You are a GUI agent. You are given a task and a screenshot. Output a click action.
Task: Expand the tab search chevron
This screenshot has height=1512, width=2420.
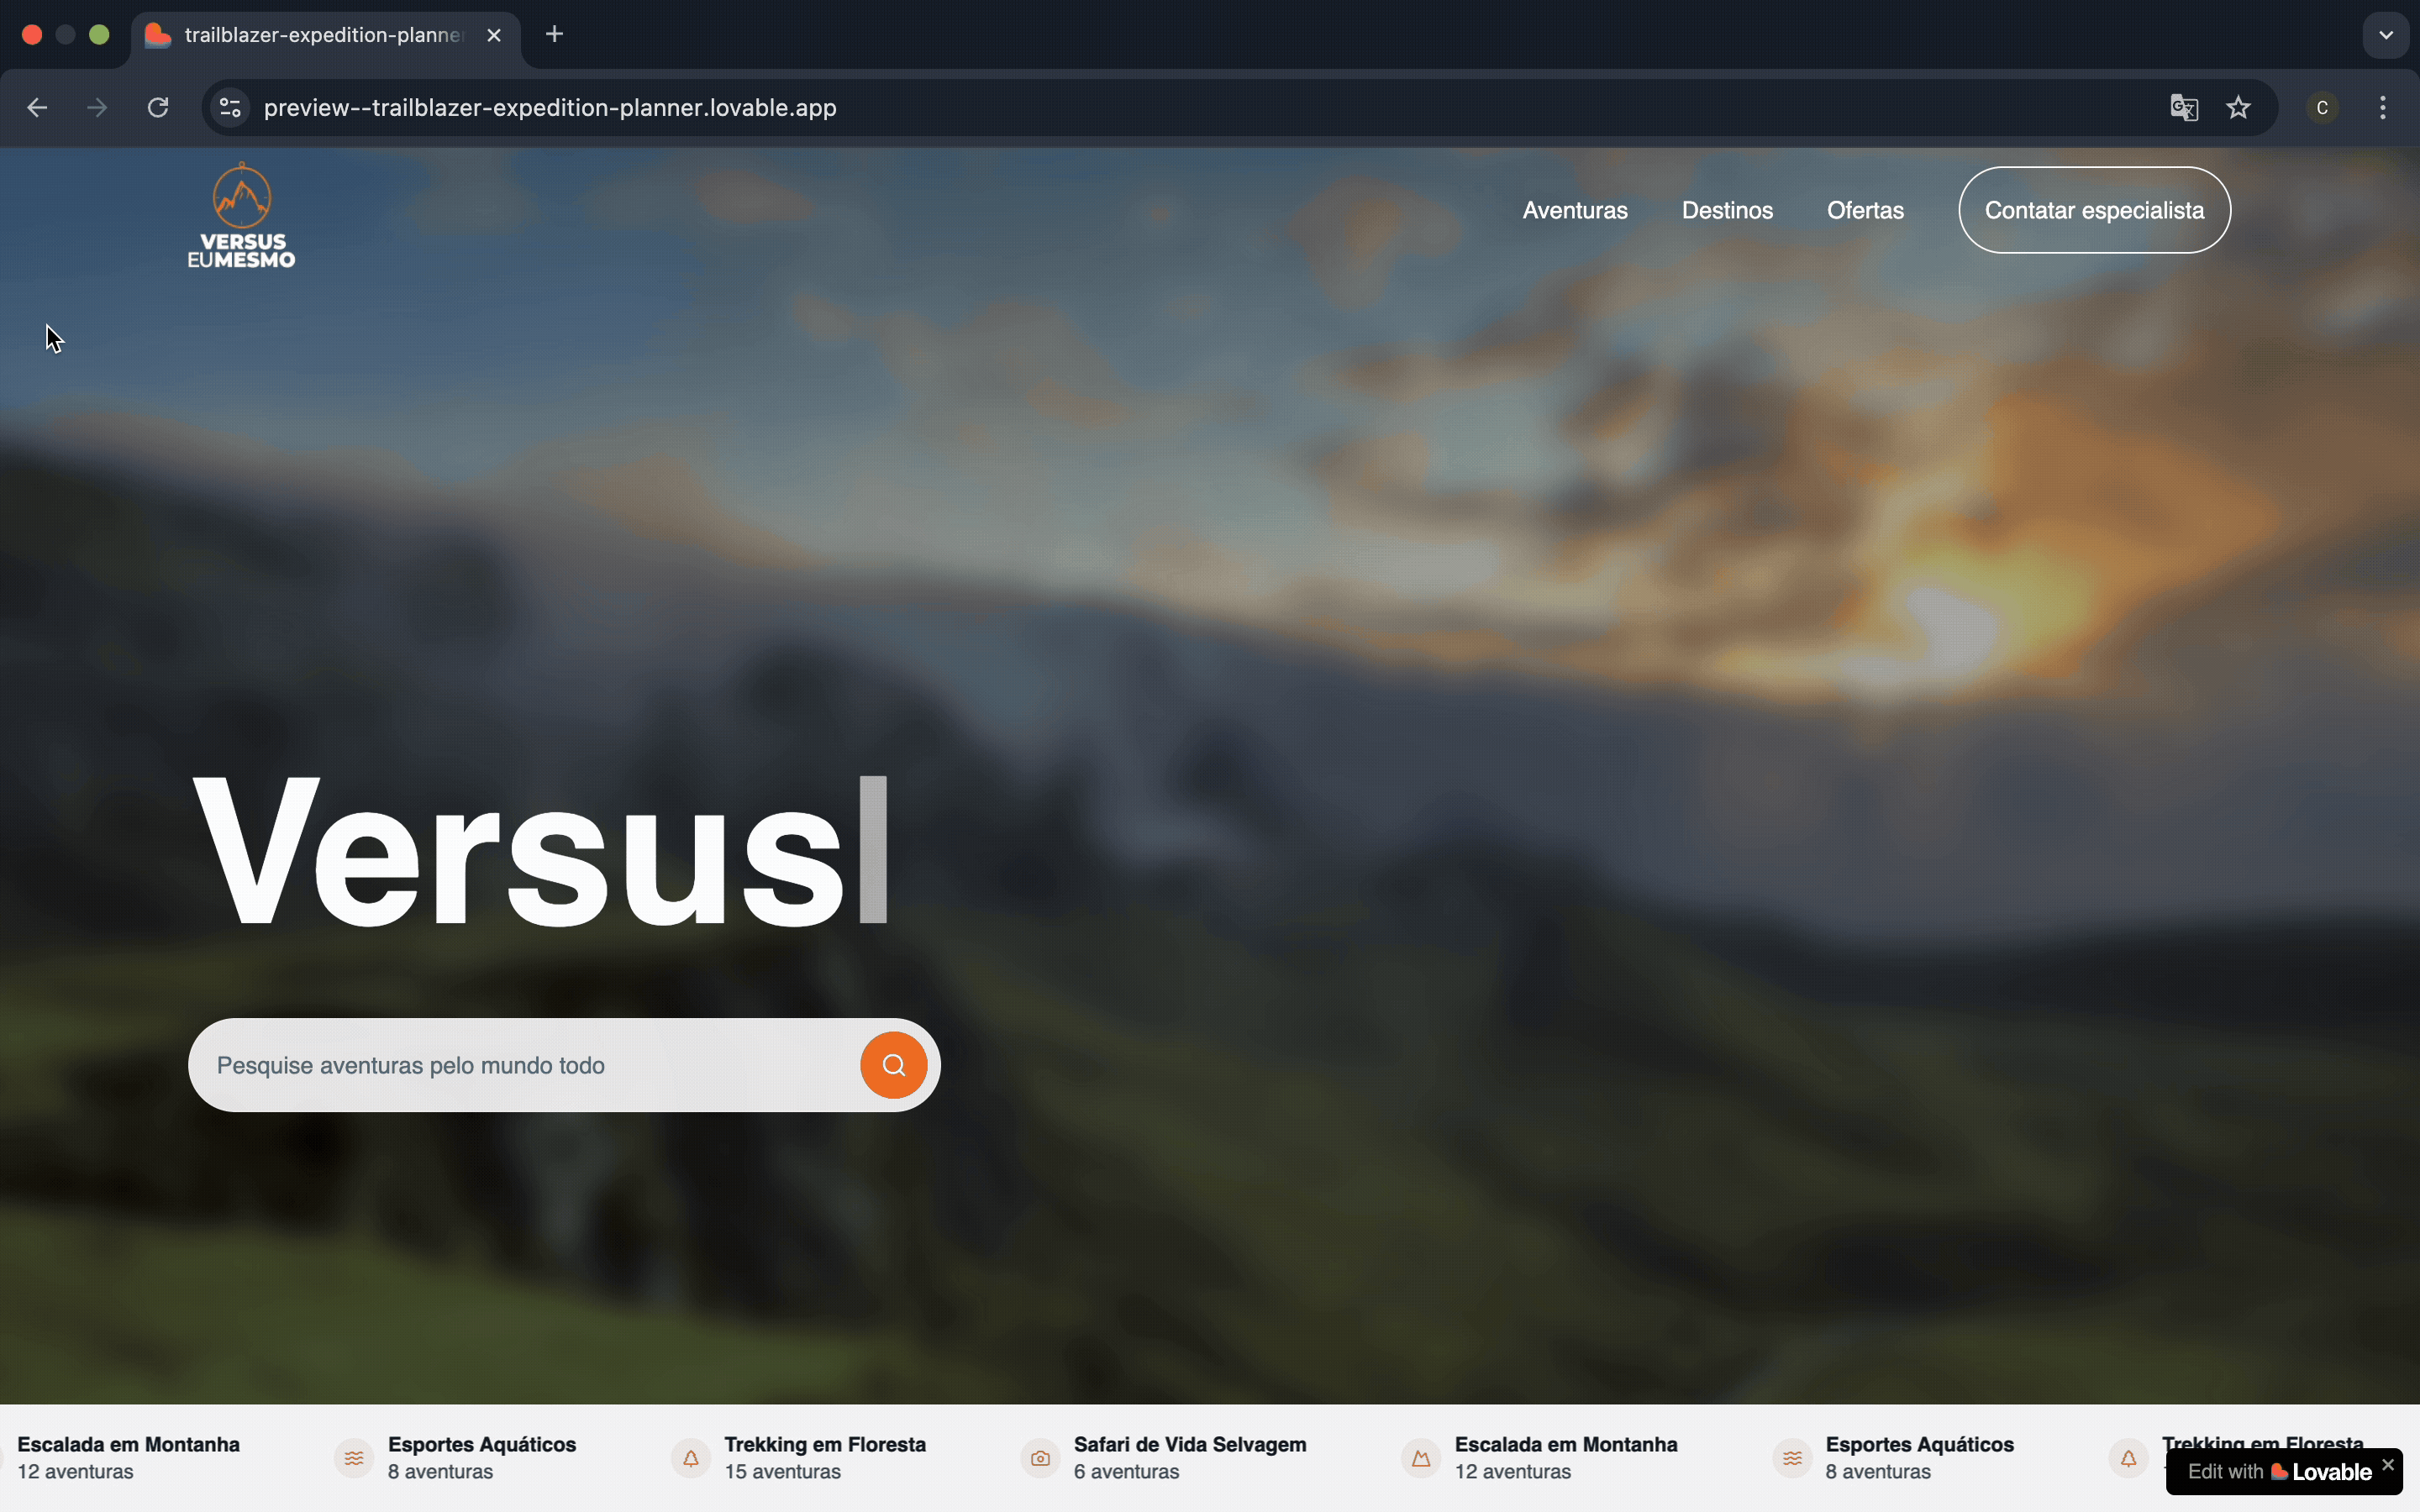[2386, 35]
